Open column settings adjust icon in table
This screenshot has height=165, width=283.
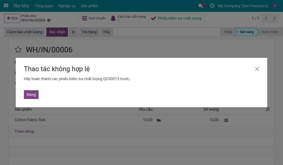pos(268,109)
